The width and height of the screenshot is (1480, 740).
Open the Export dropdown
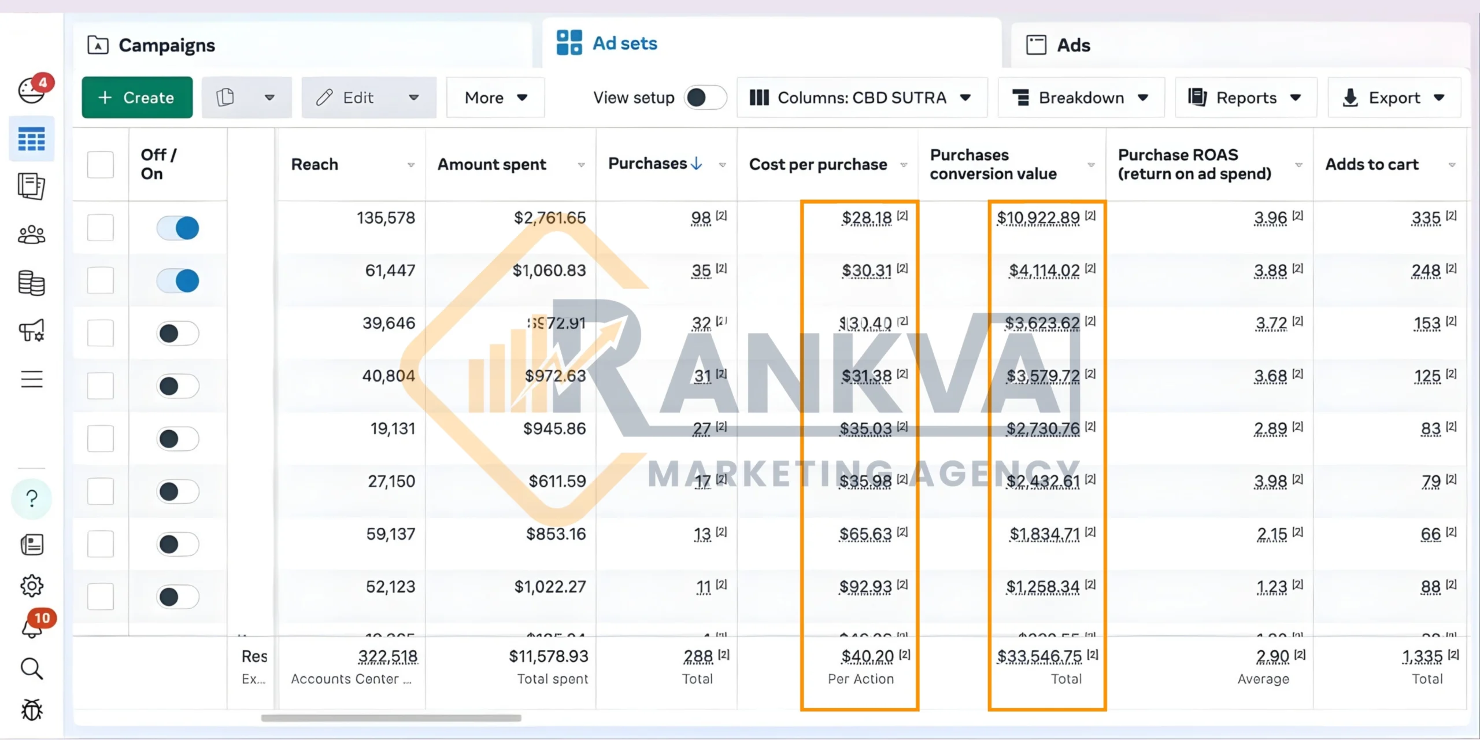(x=1393, y=97)
